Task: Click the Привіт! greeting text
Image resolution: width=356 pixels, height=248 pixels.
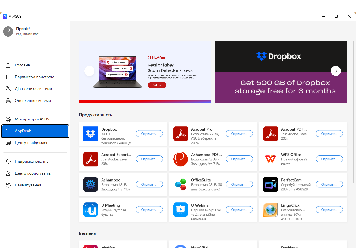Action: 23,29
